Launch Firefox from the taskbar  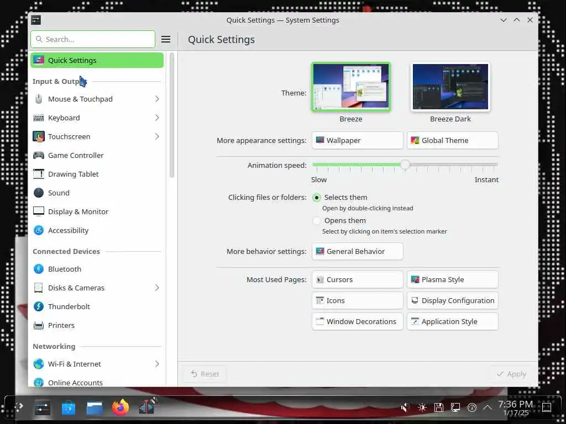click(120, 407)
